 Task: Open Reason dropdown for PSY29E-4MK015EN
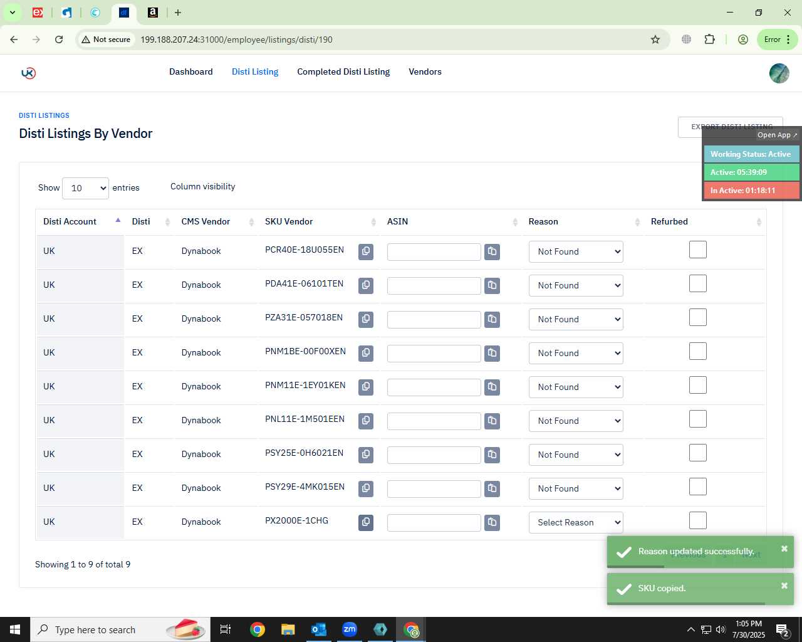tap(576, 488)
